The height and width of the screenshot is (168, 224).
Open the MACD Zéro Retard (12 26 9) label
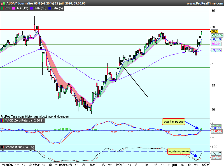tap(24, 121)
